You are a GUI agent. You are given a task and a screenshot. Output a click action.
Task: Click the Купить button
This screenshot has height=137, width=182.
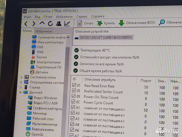[x=106, y=23]
